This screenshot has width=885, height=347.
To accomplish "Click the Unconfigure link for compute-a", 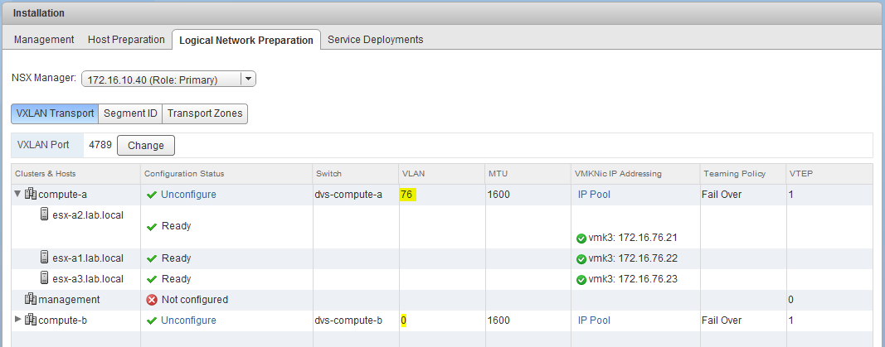I will pos(188,195).
